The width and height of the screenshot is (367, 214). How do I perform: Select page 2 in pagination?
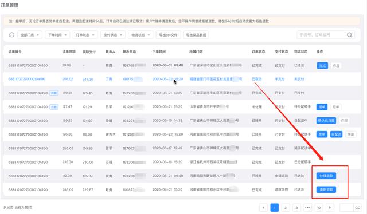click(286, 208)
